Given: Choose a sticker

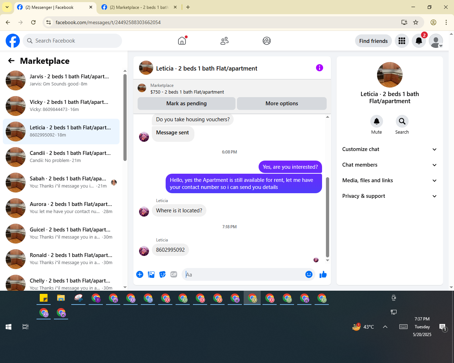Looking at the screenshot, I should click(162, 274).
